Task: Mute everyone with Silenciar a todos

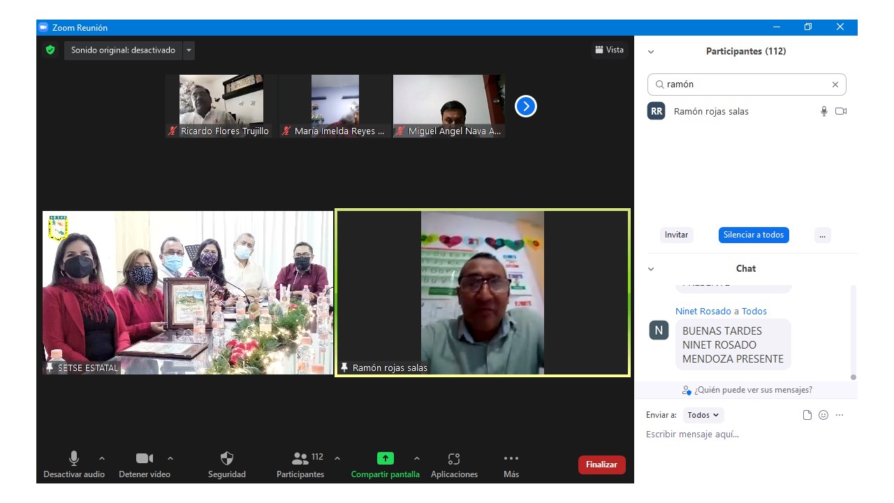Action: click(x=754, y=235)
